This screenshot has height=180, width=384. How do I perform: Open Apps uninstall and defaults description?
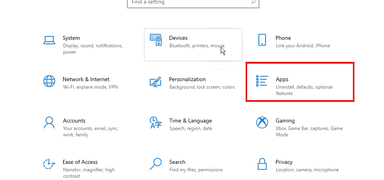point(304,90)
